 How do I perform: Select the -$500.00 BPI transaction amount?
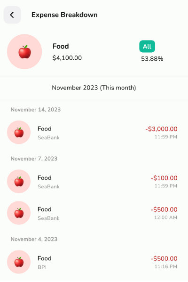(x=164, y=258)
